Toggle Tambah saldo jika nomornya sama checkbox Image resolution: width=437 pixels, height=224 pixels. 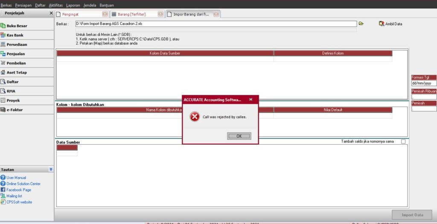click(403, 142)
